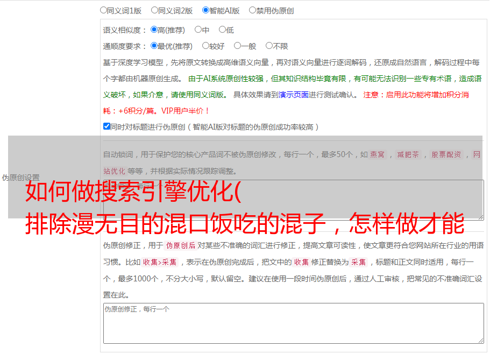
Task: Choose the 同义词2版 mode
Action: [154, 10]
